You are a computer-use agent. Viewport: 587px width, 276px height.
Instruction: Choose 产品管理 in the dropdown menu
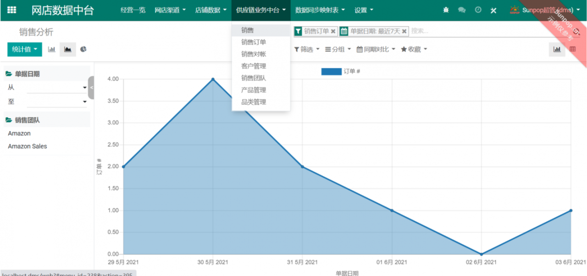point(254,90)
